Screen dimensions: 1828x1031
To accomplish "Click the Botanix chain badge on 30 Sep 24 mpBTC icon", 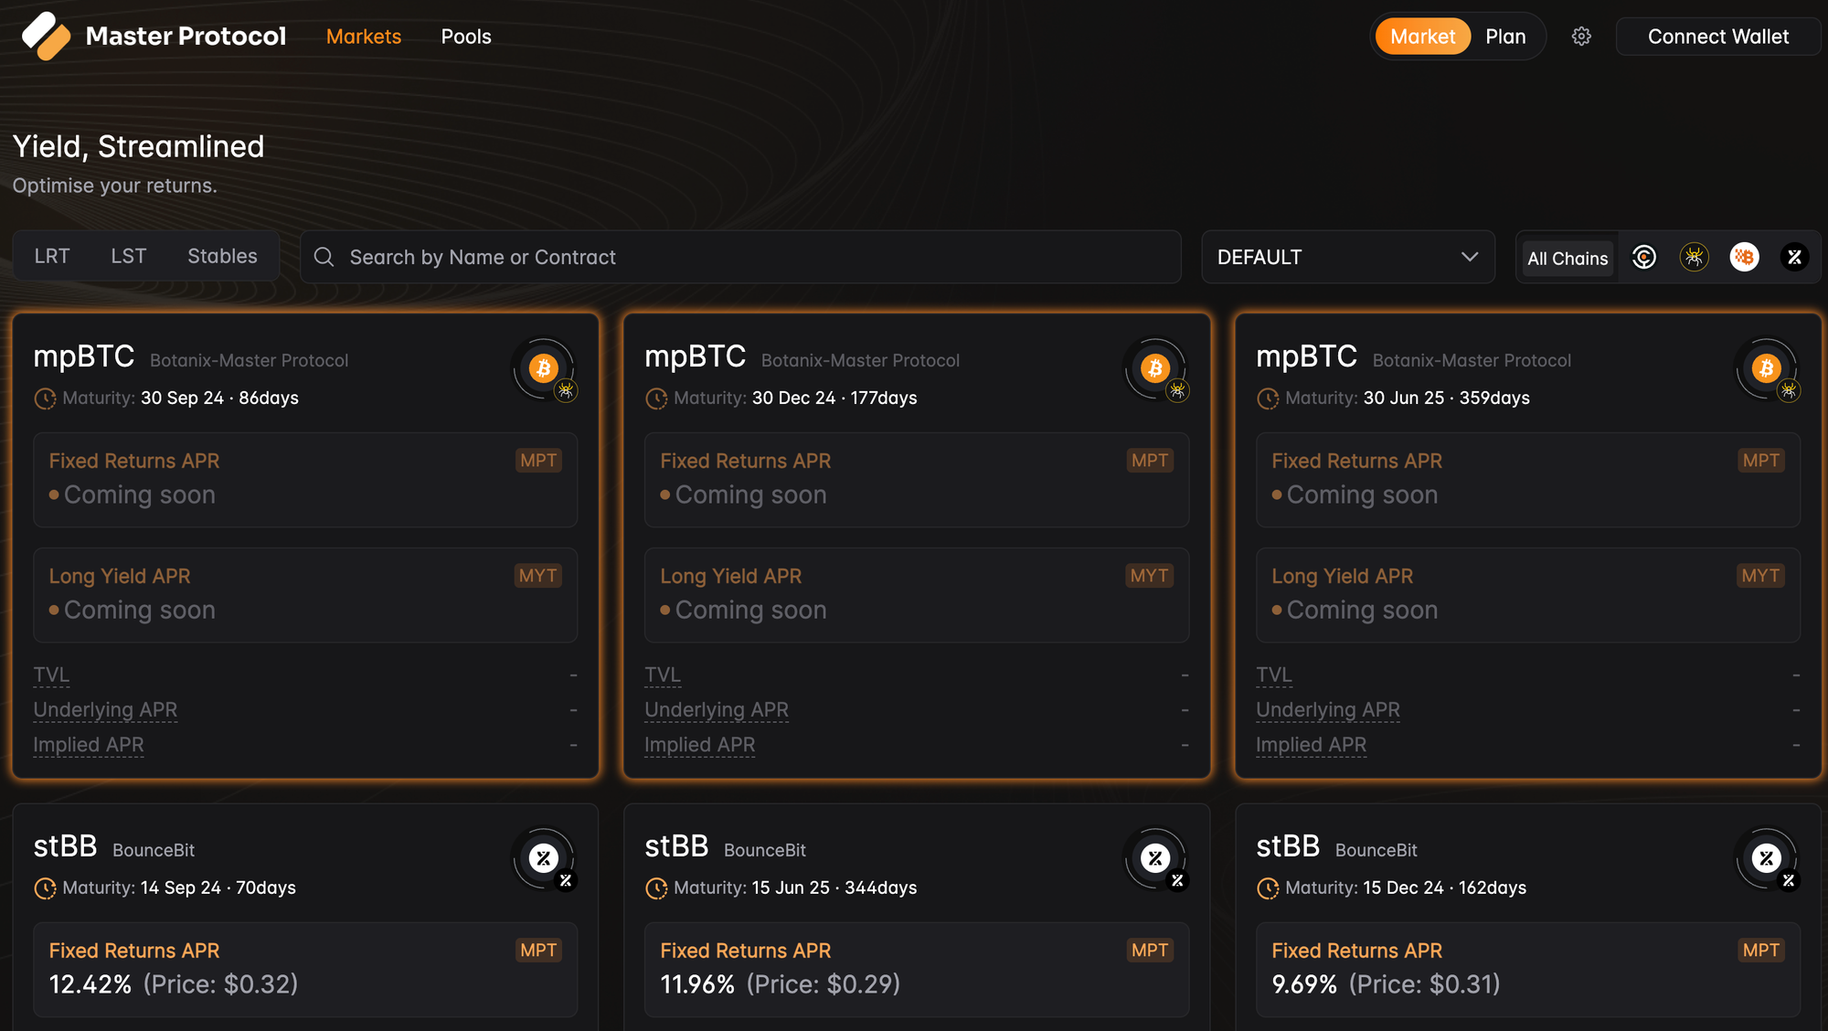I will pyautogui.click(x=567, y=391).
